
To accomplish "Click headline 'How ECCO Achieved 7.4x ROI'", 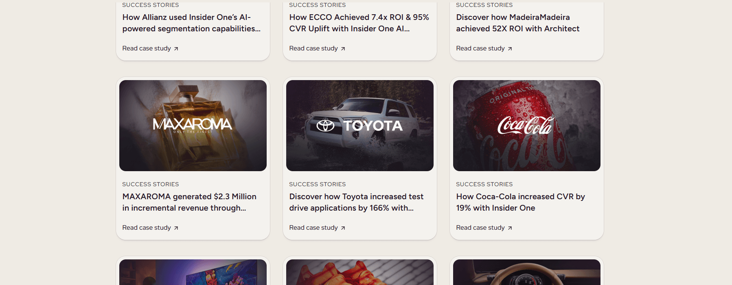I will click(x=359, y=23).
